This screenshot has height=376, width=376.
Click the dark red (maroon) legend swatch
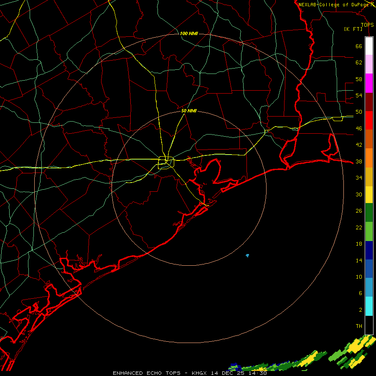[369, 102]
